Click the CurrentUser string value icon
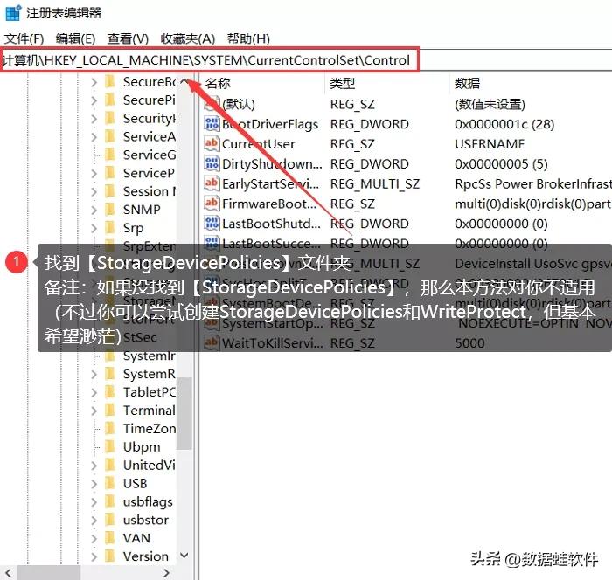612x580 pixels. click(x=212, y=143)
